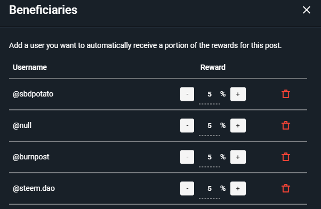Raise the @burnpost reward using plus
Image resolution: width=321 pixels, height=209 pixels.
pyautogui.click(x=238, y=157)
